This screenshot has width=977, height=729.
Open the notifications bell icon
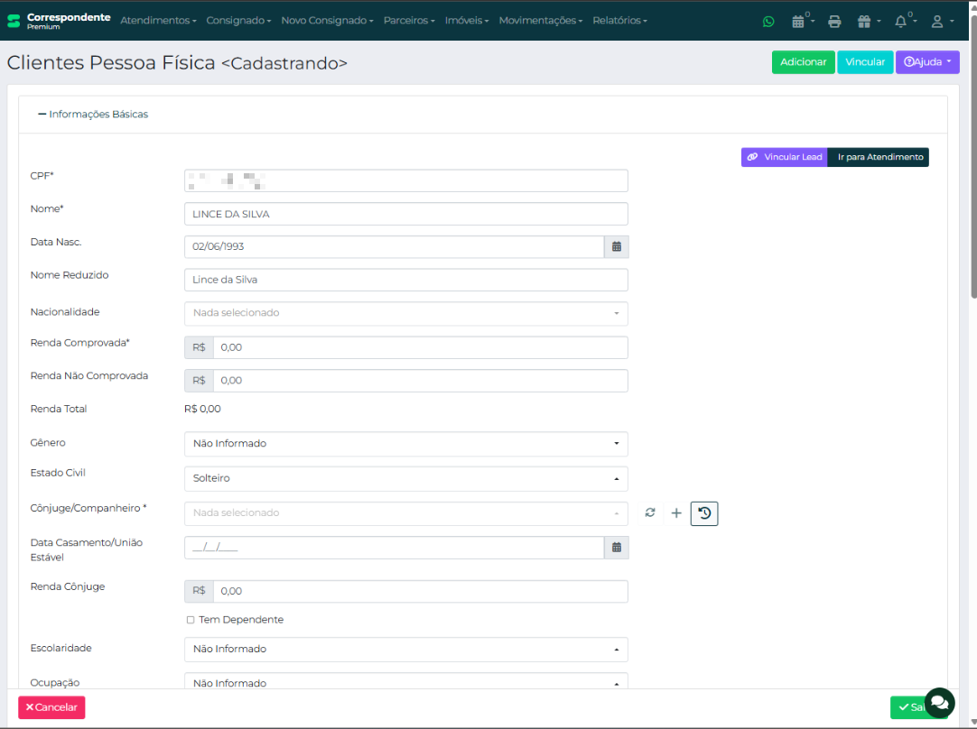coord(901,21)
